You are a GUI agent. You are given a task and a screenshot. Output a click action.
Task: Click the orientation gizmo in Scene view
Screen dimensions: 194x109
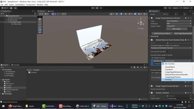[x=141, y=22]
